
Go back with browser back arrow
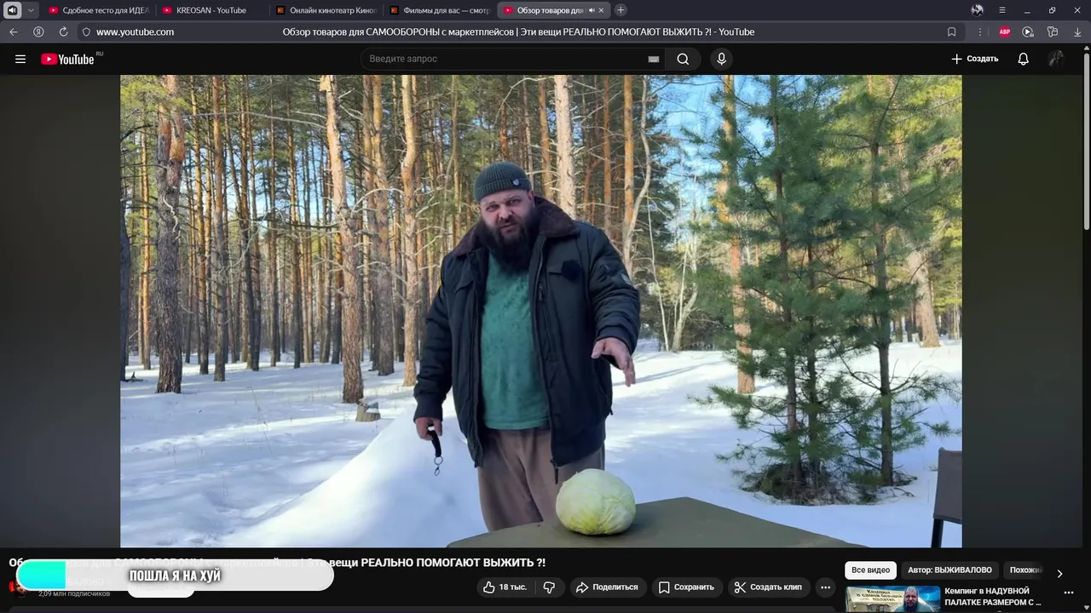click(x=13, y=32)
